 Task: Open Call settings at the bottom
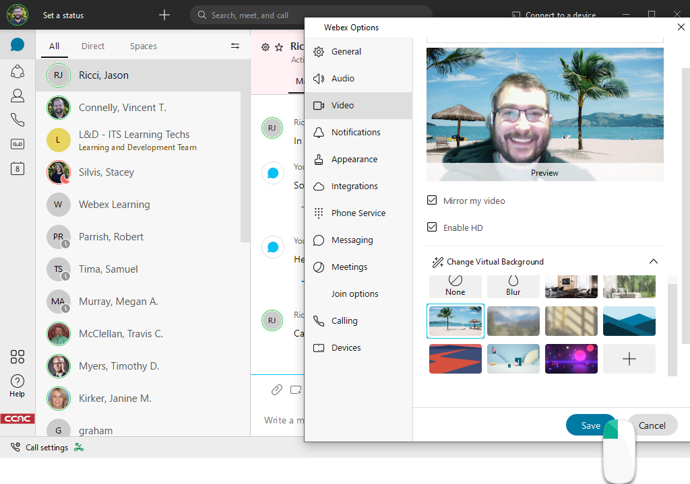[x=40, y=448]
